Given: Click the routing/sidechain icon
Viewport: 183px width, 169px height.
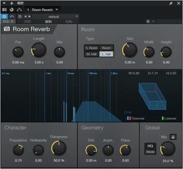Looking at the screenshot, I should [x=19, y=10].
